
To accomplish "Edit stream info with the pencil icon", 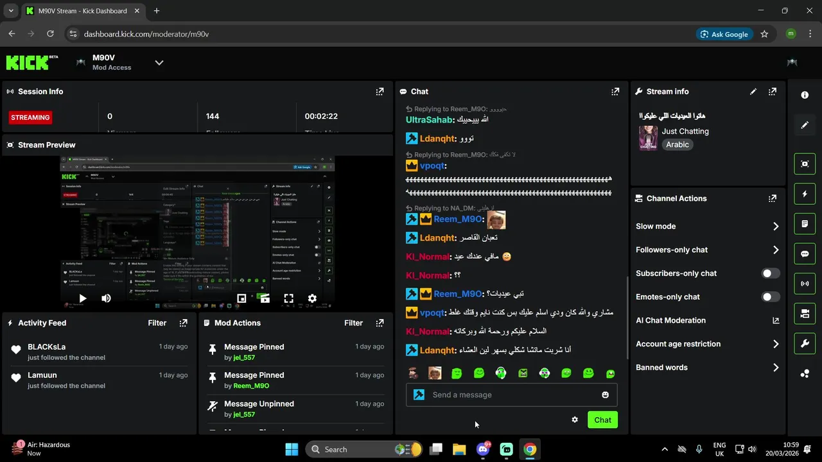I will click(x=753, y=92).
